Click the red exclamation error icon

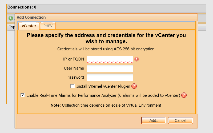pos(136,59)
